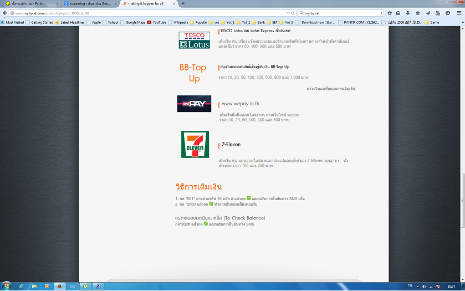Click the Firefox taskbar button
Viewport: 465px width, 291px height.
(x=60, y=286)
